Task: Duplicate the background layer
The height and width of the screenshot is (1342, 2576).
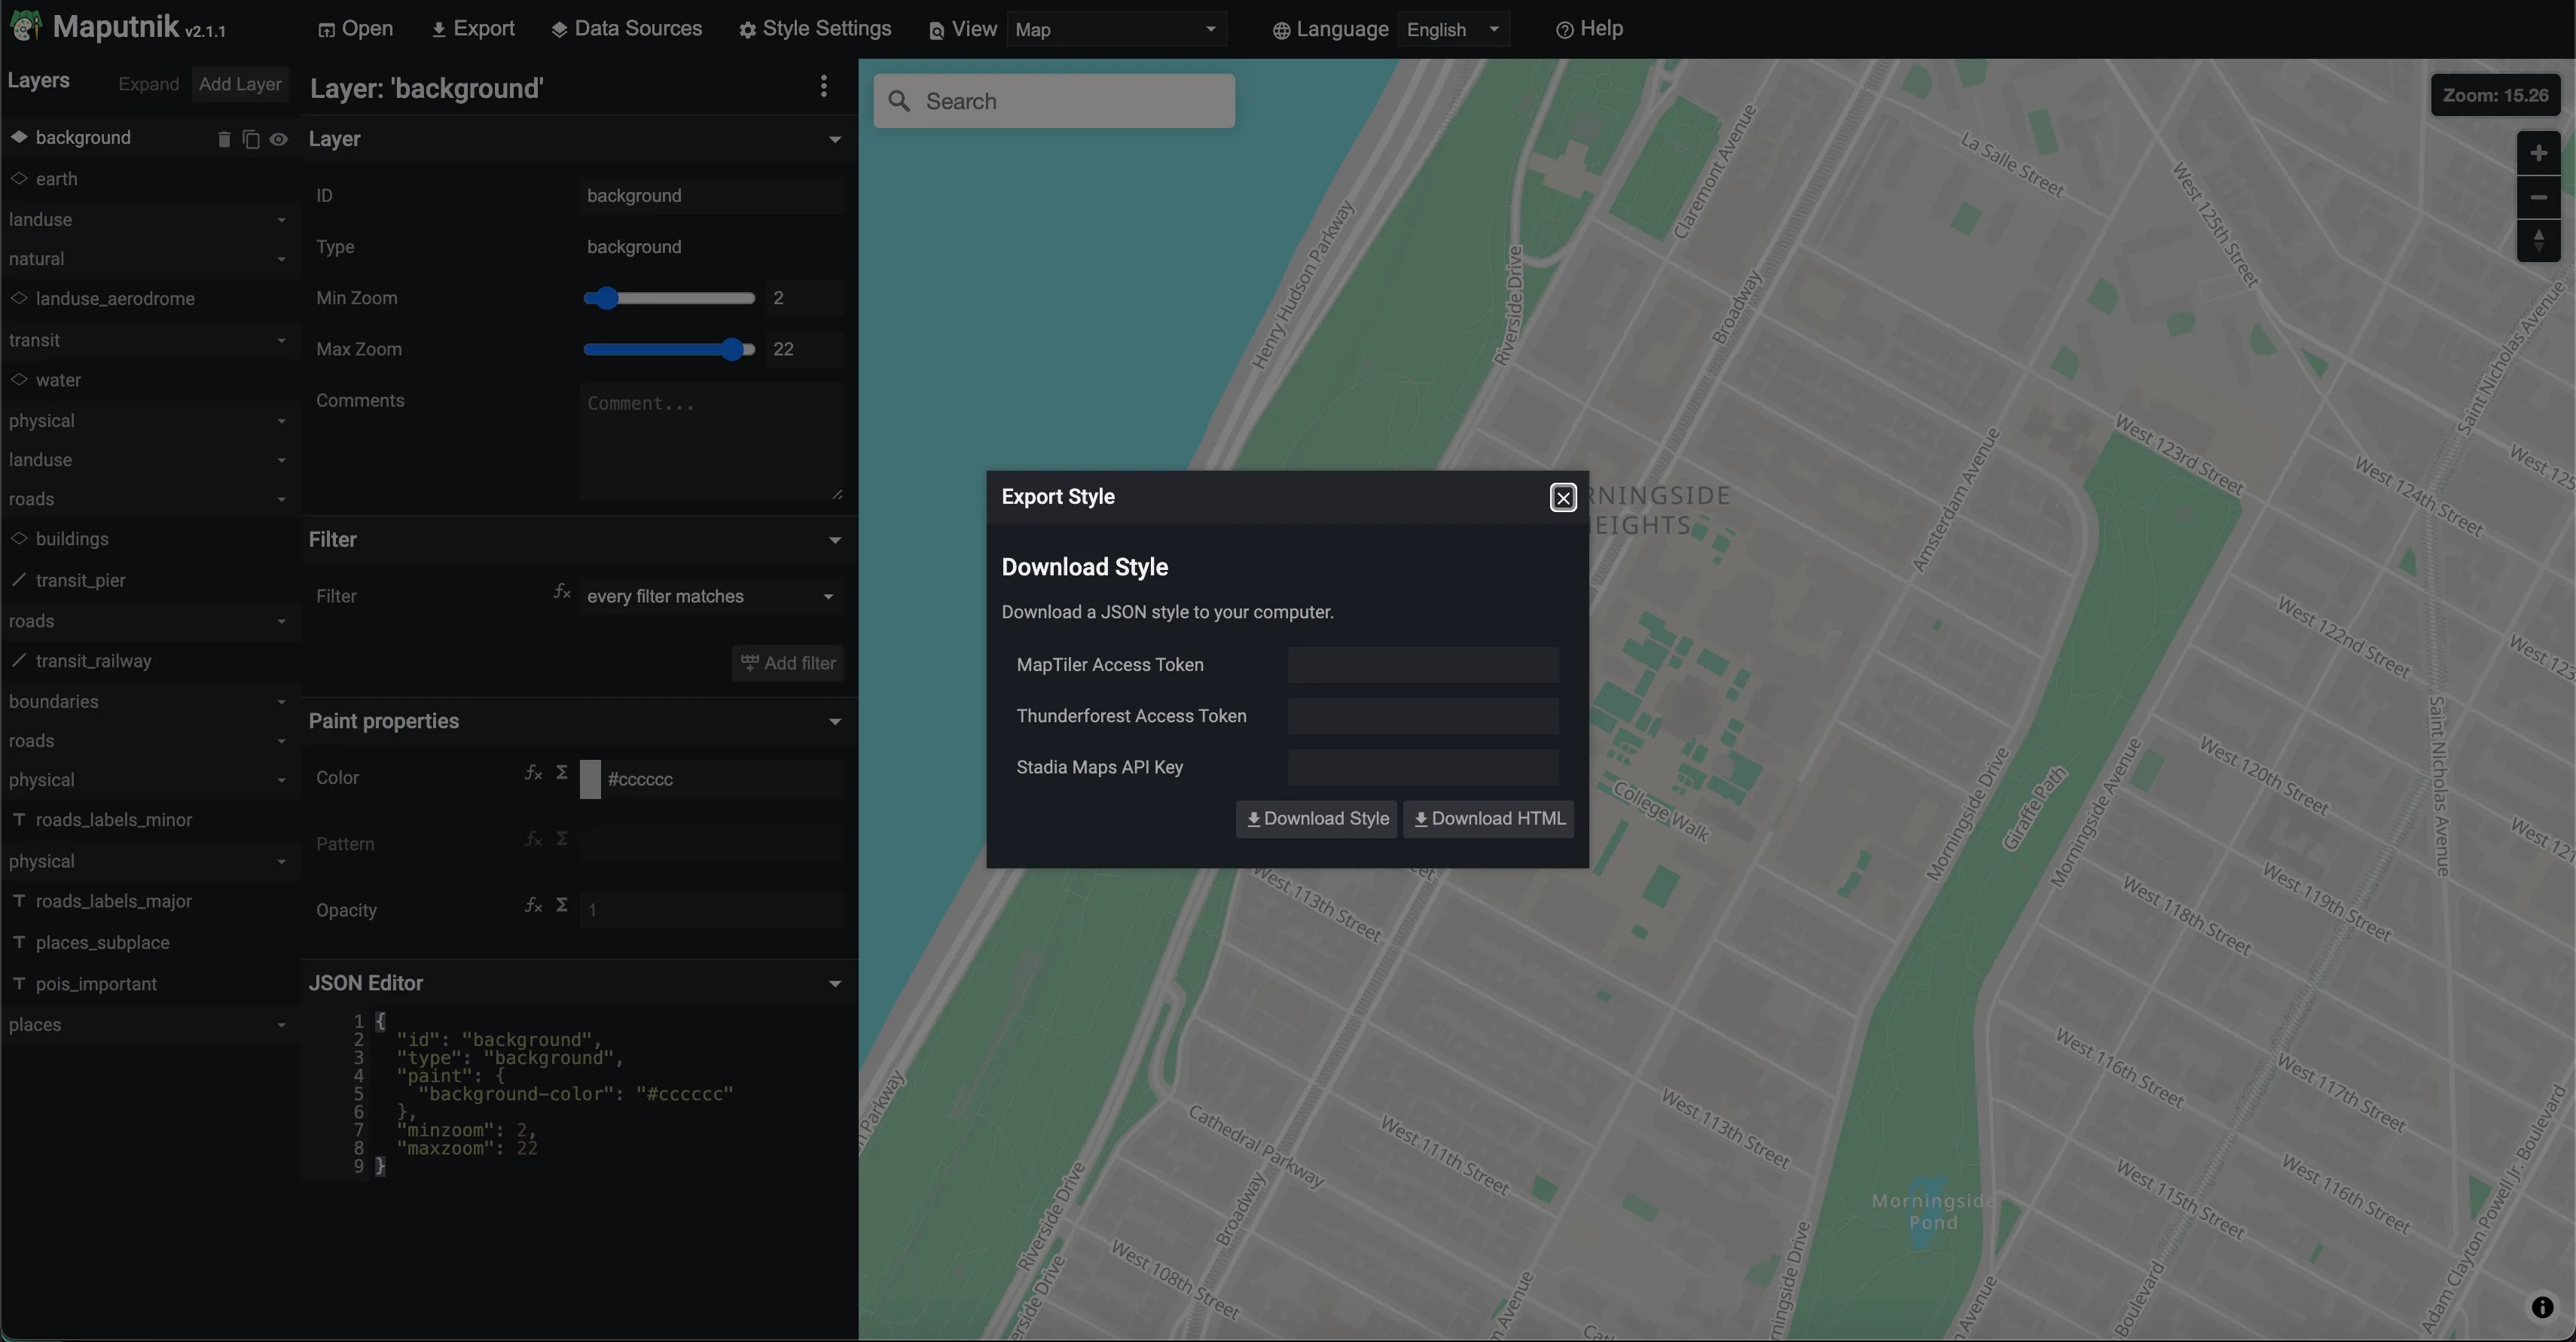Action: 250,139
